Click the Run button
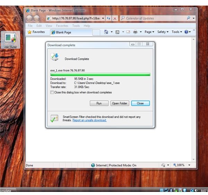This screenshot has height=195, width=208. pos(99,103)
